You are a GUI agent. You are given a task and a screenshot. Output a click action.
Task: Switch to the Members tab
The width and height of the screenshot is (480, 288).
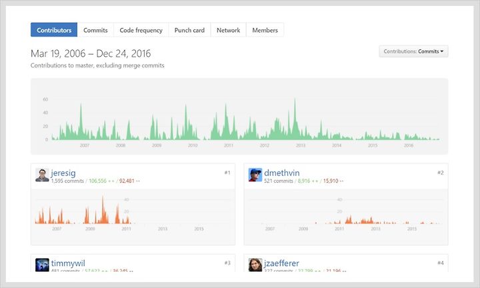(x=265, y=30)
